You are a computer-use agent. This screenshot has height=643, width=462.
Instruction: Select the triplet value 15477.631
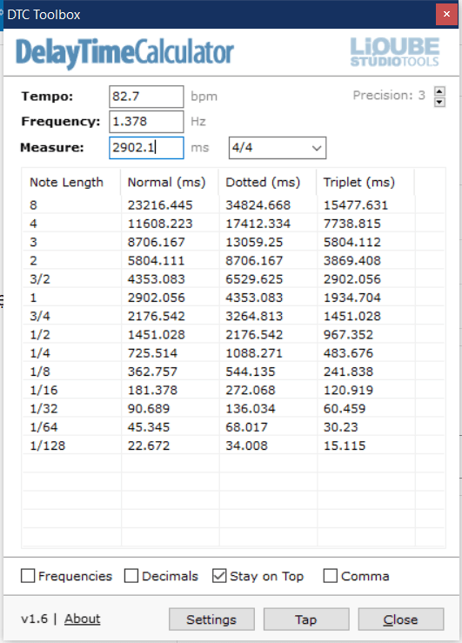click(355, 205)
